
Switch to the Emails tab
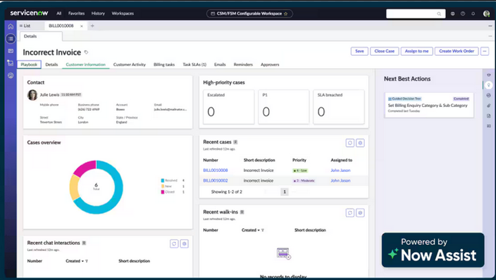coord(220,64)
